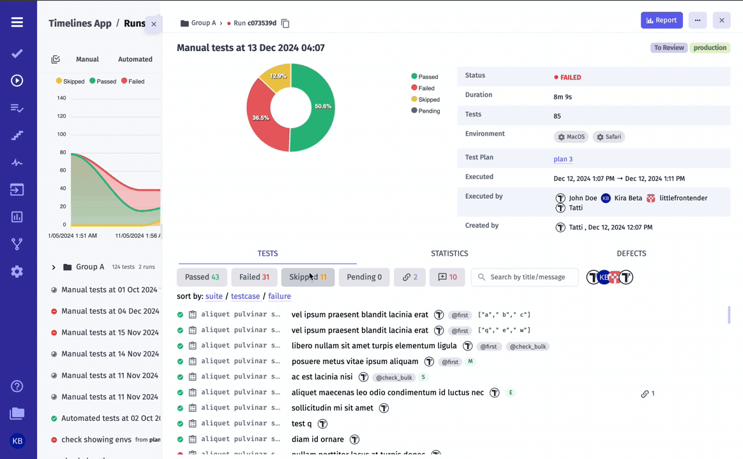
Task: Toggle Skipped series in timeline chart legend
Action: [x=70, y=82]
